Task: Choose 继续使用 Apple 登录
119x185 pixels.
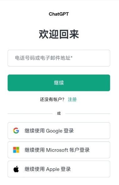Action: [x=59, y=169]
